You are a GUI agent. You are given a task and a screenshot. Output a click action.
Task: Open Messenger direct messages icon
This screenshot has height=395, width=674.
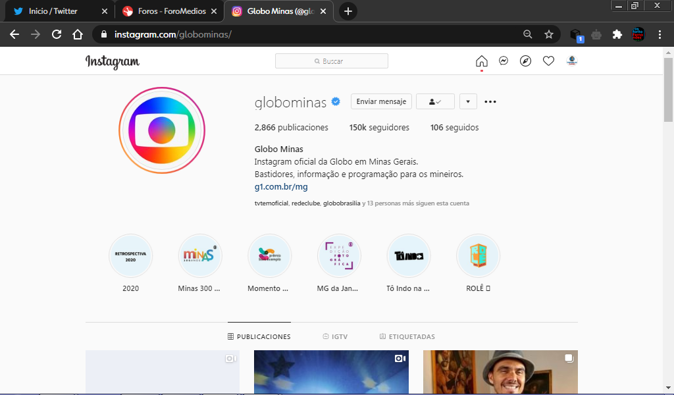[504, 61]
